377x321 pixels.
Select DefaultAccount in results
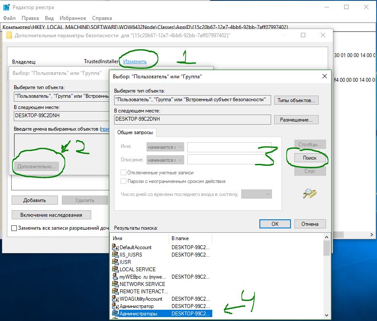pos(136,247)
